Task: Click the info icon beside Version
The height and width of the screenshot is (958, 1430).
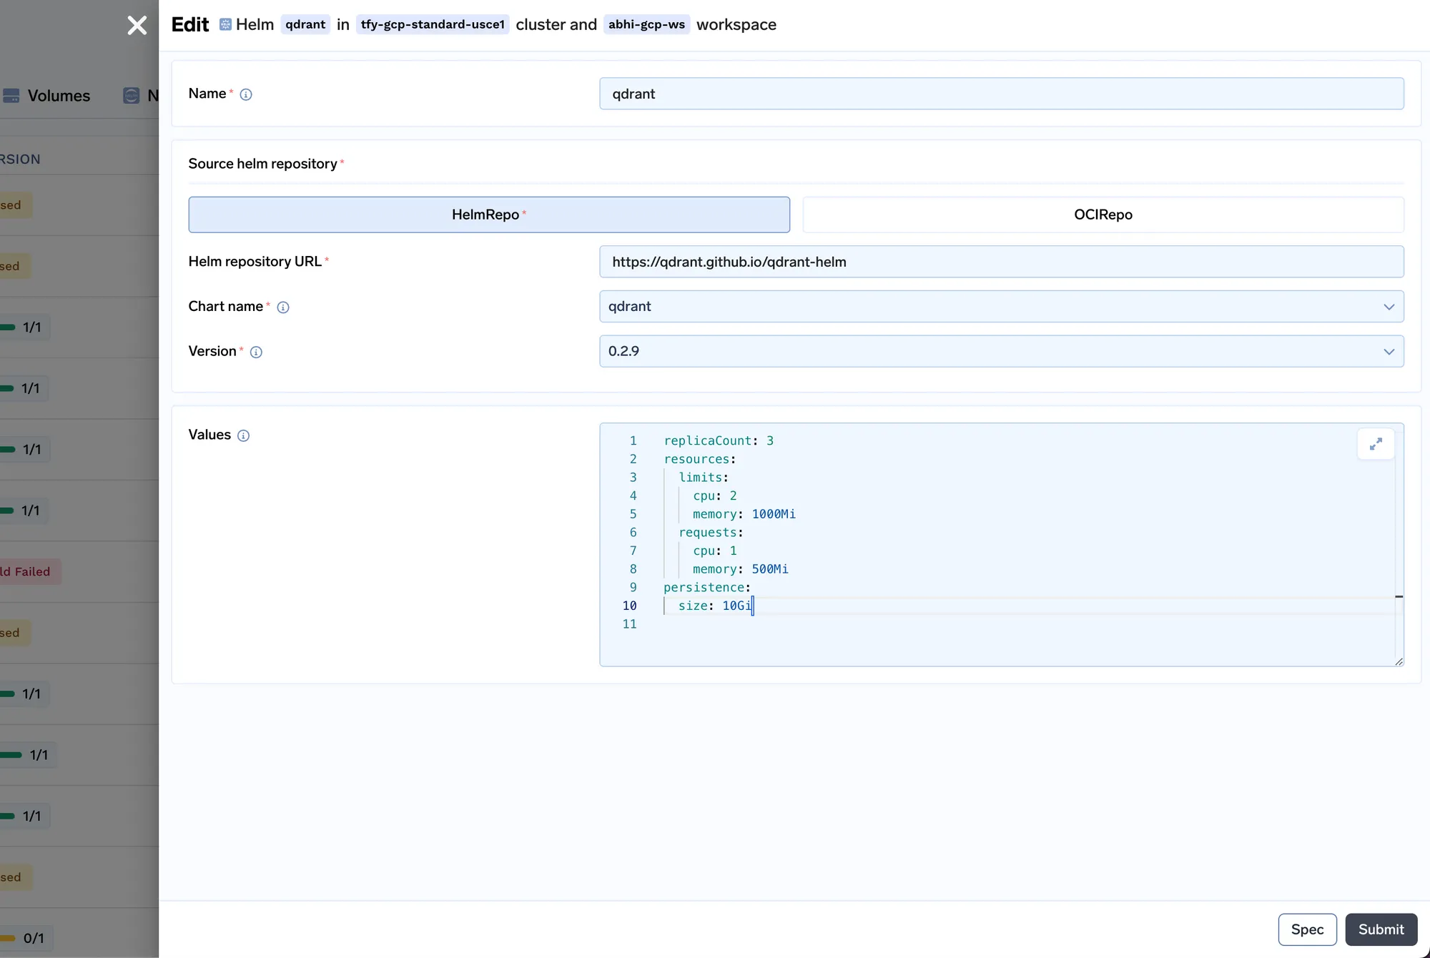Action: [x=256, y=352]
